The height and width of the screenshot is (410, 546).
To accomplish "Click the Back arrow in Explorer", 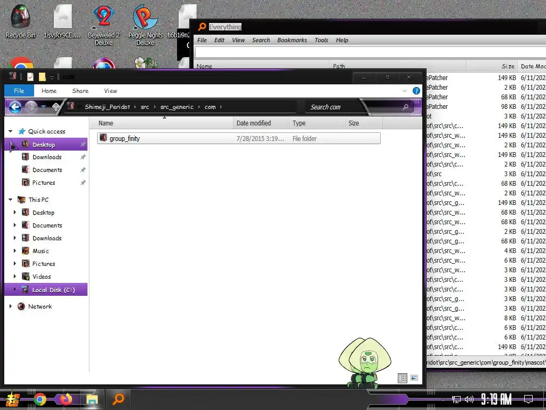I will pyautogui.click(x=15, y=107).
